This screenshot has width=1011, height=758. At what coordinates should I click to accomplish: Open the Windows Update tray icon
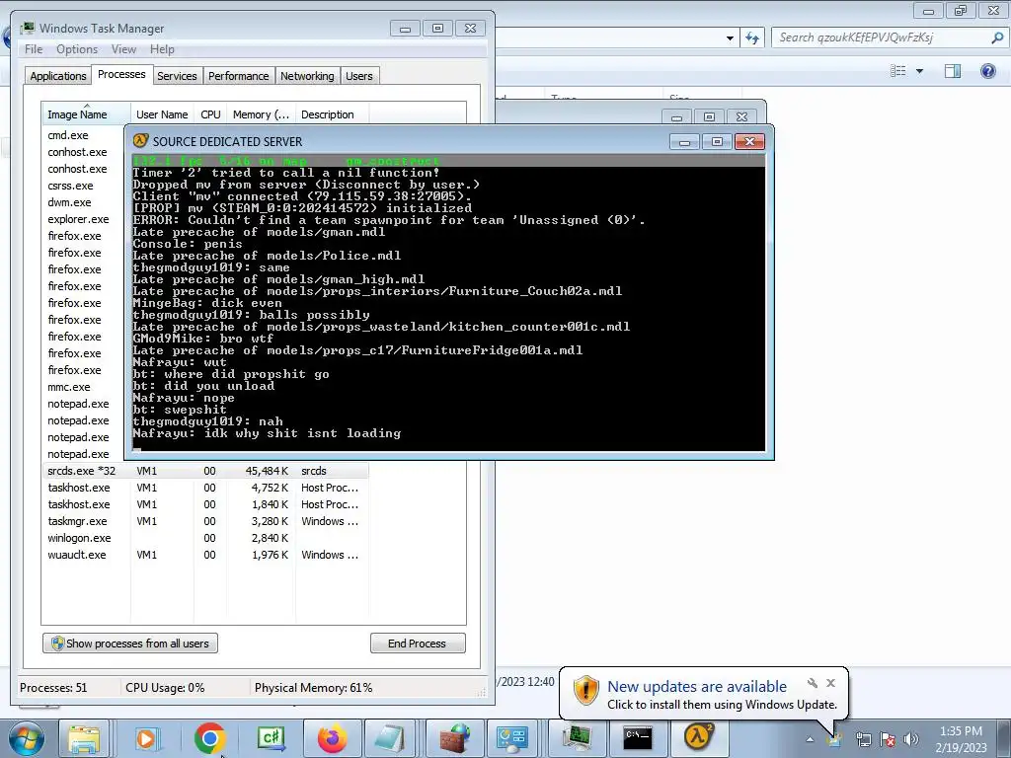[834, 739]
